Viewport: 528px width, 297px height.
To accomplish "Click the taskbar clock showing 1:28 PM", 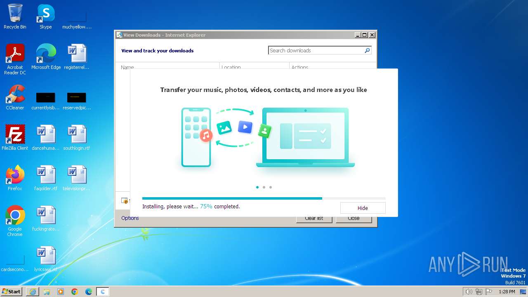I will (x=507, y=292).
